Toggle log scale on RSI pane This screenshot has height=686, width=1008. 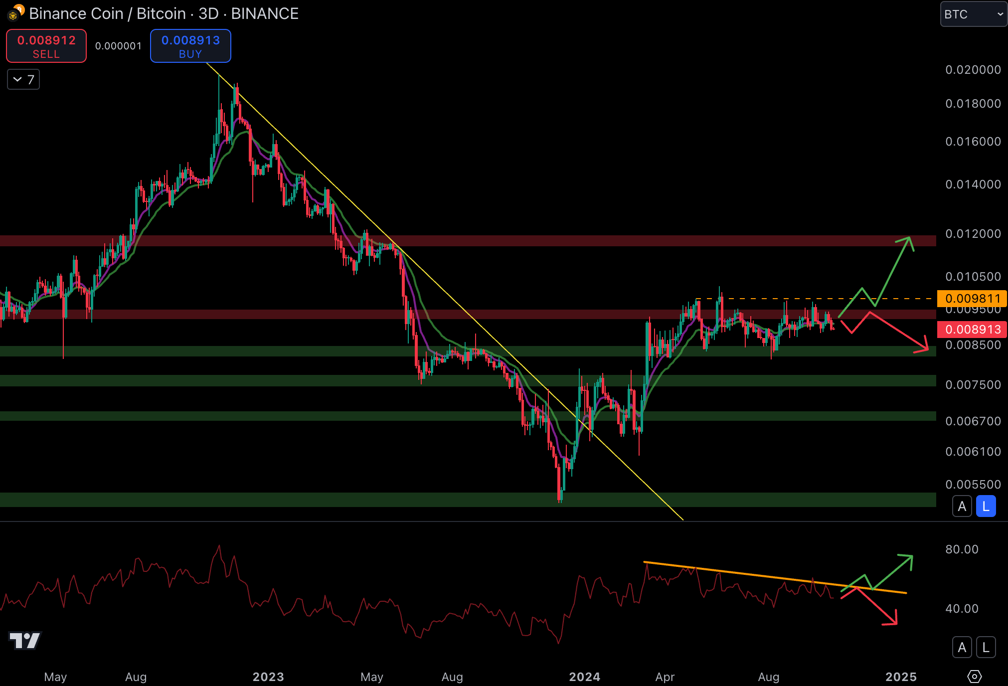(986, 648)
